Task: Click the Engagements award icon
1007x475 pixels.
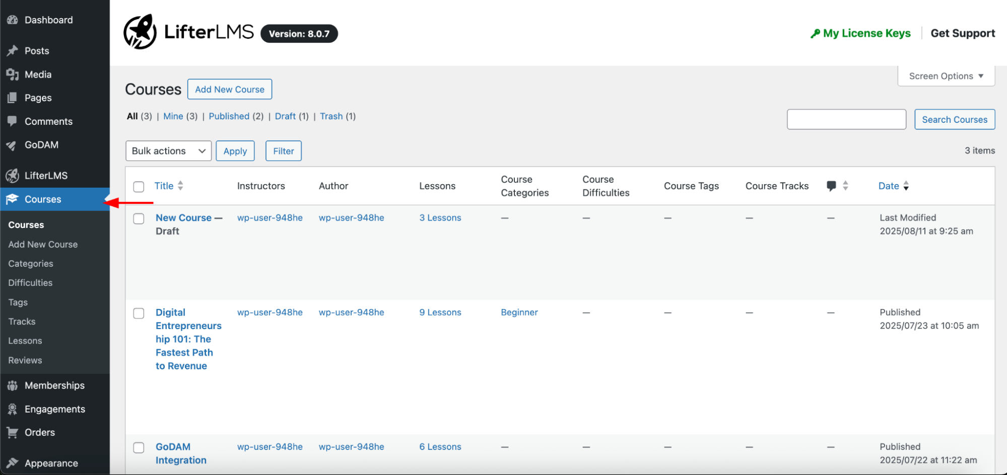Action: pos(12,409)
